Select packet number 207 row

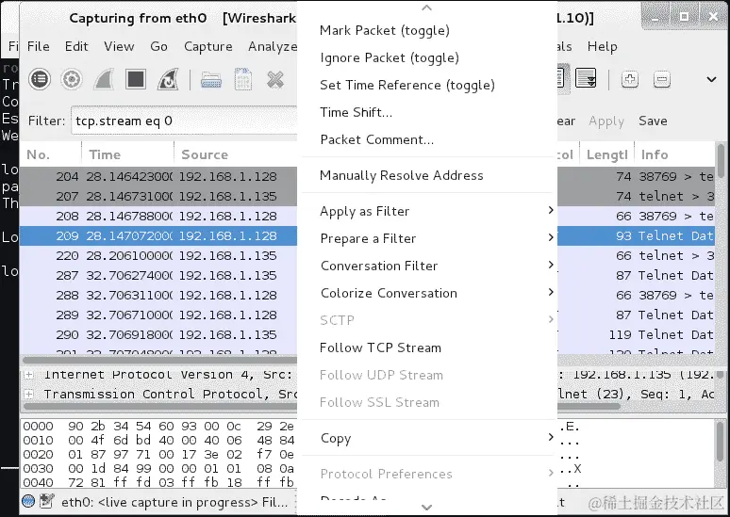coord(158,197)
